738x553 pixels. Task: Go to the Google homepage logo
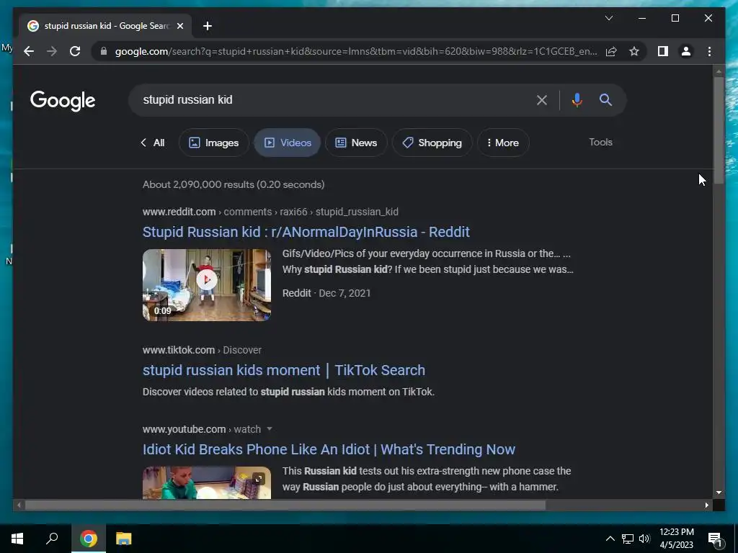pos(63,101)
